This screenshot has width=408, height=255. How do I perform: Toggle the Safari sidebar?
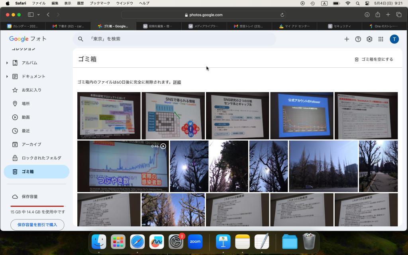pyautogui.click(x=31, y=15)
